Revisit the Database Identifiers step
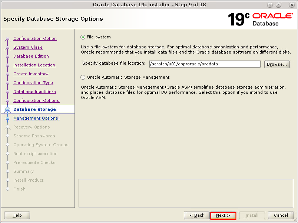298x223 pixels. (x=34, y=92)
